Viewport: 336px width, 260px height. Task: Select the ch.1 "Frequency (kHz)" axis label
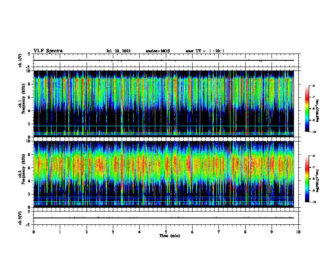click(x=23, y=99)
